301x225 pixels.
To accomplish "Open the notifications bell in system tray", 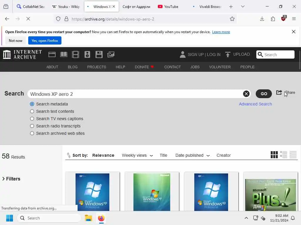I will coord(293,218).
